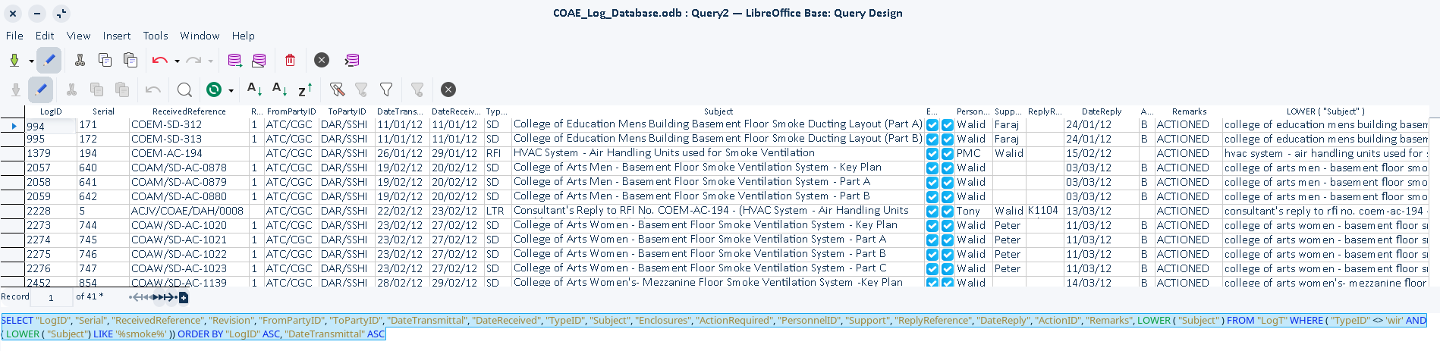Jump to last record arrow
The width and height of the screenshot is (1440, 351).
point(170,297)
